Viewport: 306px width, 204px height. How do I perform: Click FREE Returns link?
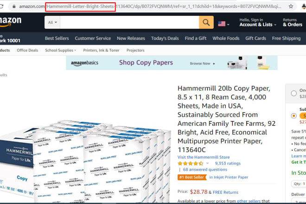(x=225, y=192)
